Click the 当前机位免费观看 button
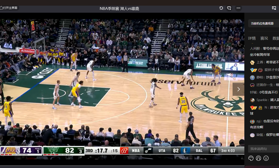Image resolution: width=279 pixels, height=168 pixels. (262, 24)
